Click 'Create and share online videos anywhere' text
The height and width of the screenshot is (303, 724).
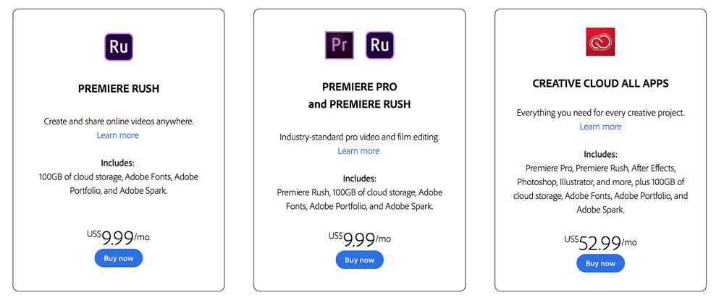118,121
